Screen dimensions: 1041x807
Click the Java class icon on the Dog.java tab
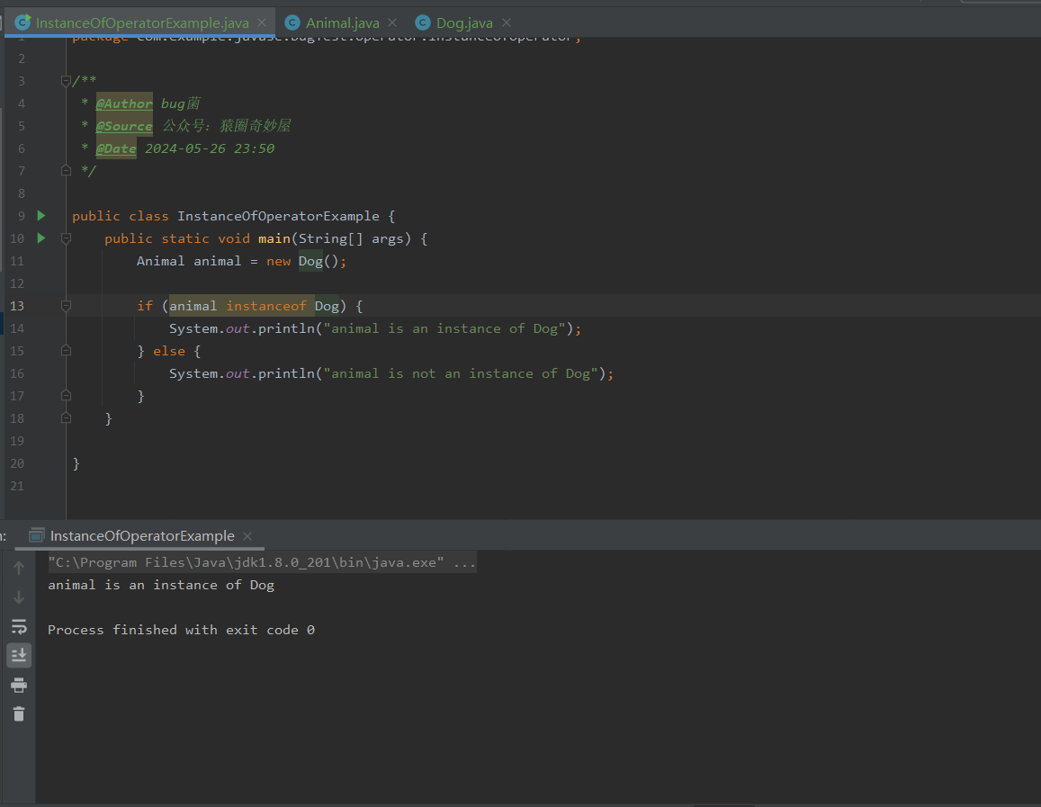422,22
